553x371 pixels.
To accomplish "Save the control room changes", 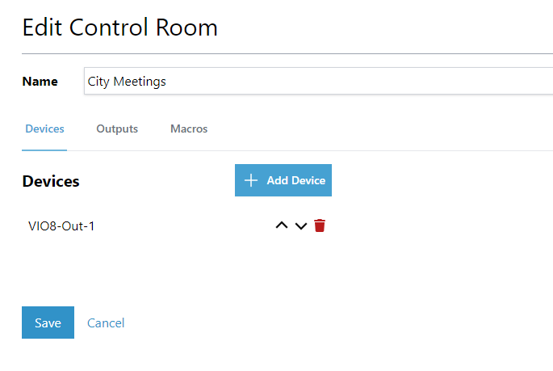I will point(48,323).
